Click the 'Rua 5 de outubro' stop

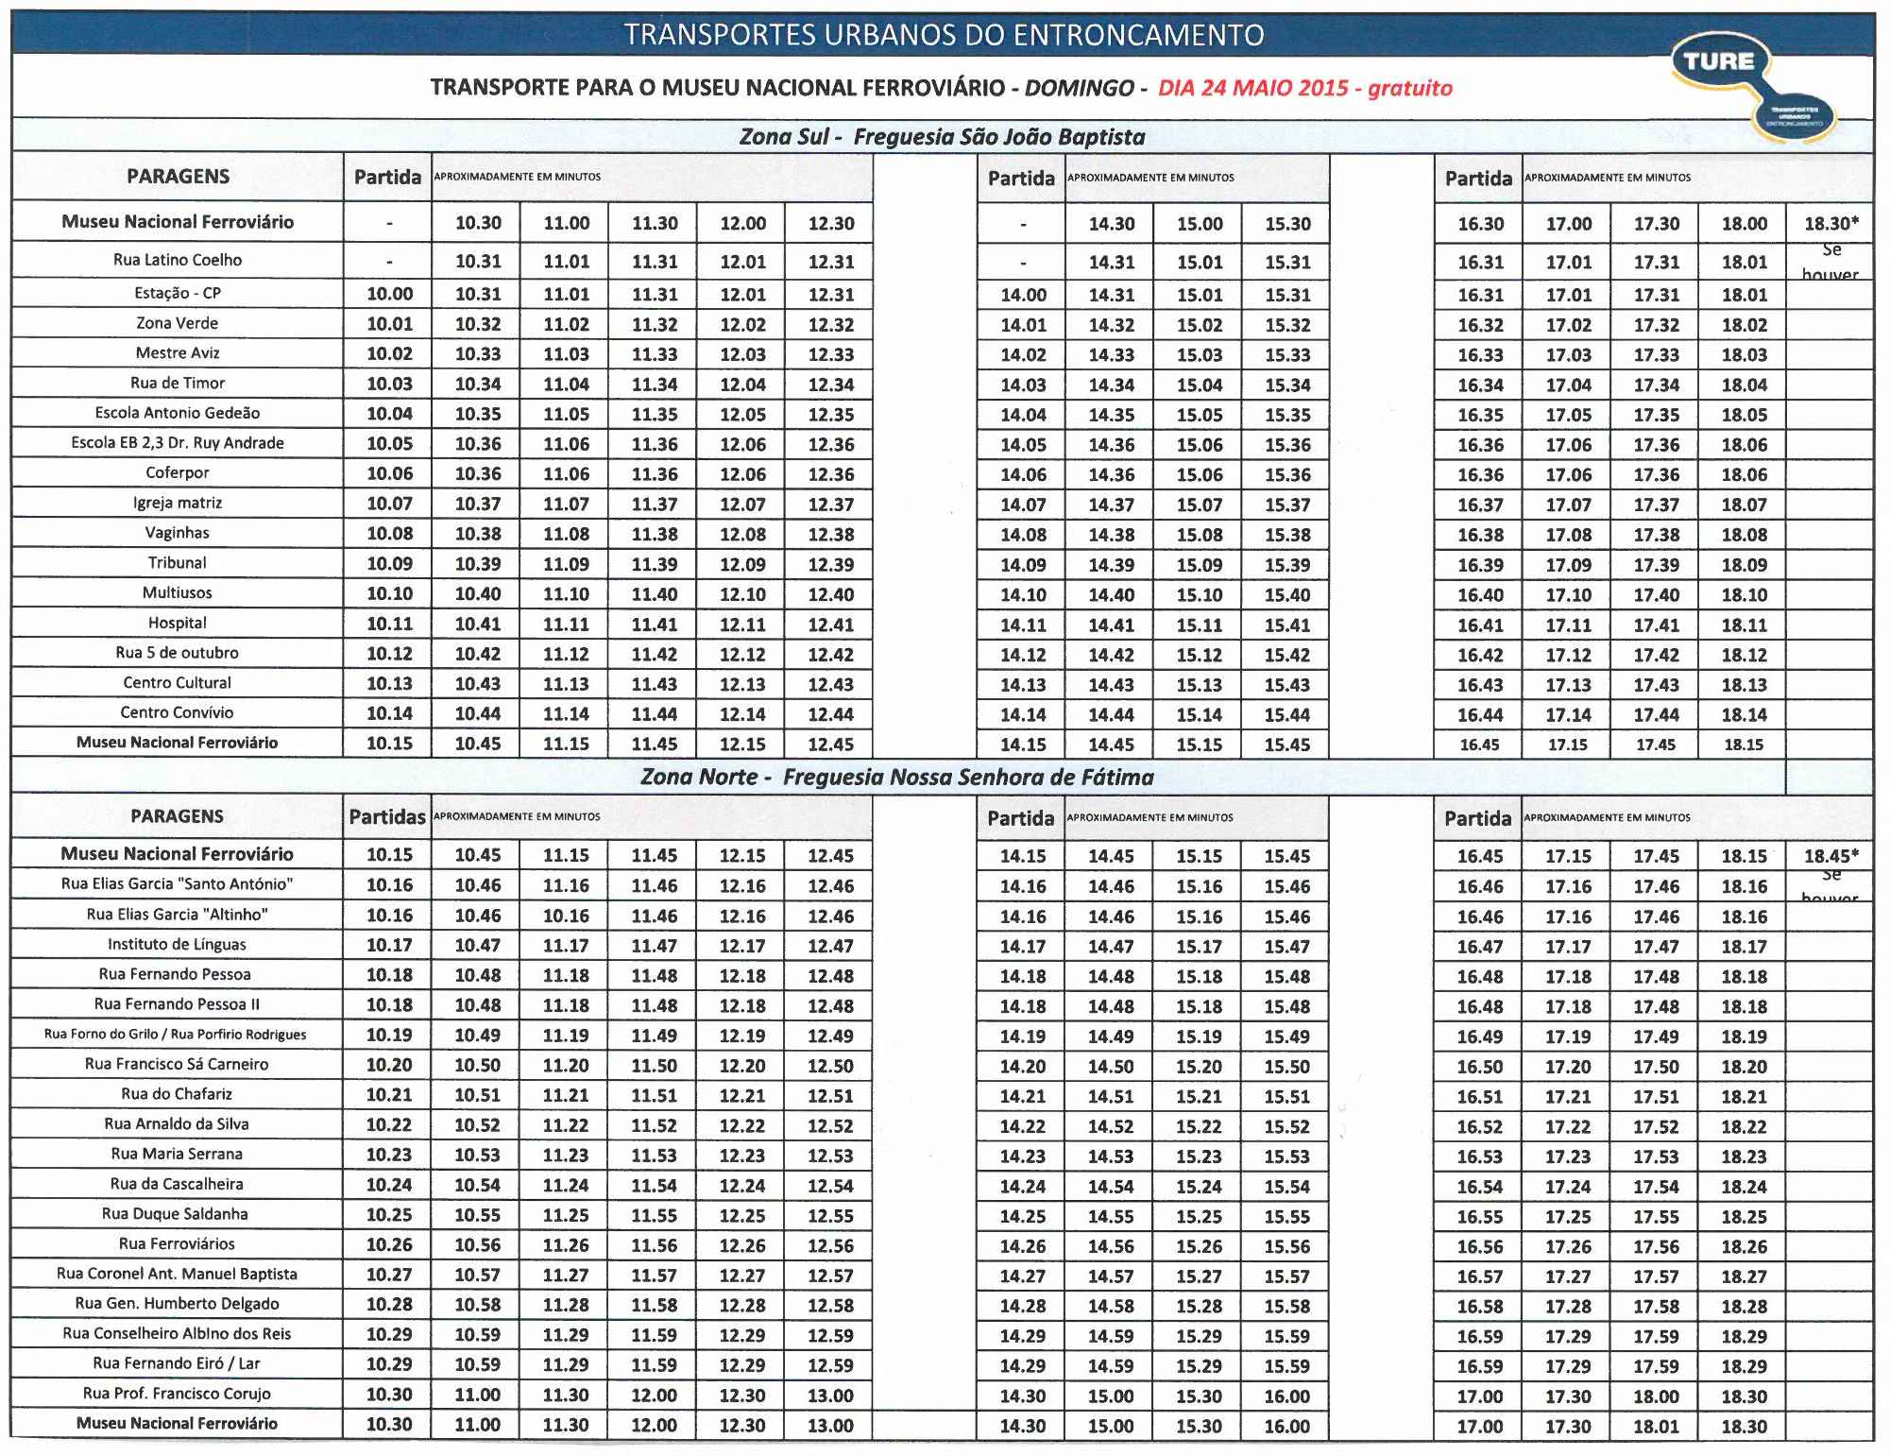[178, 653]
